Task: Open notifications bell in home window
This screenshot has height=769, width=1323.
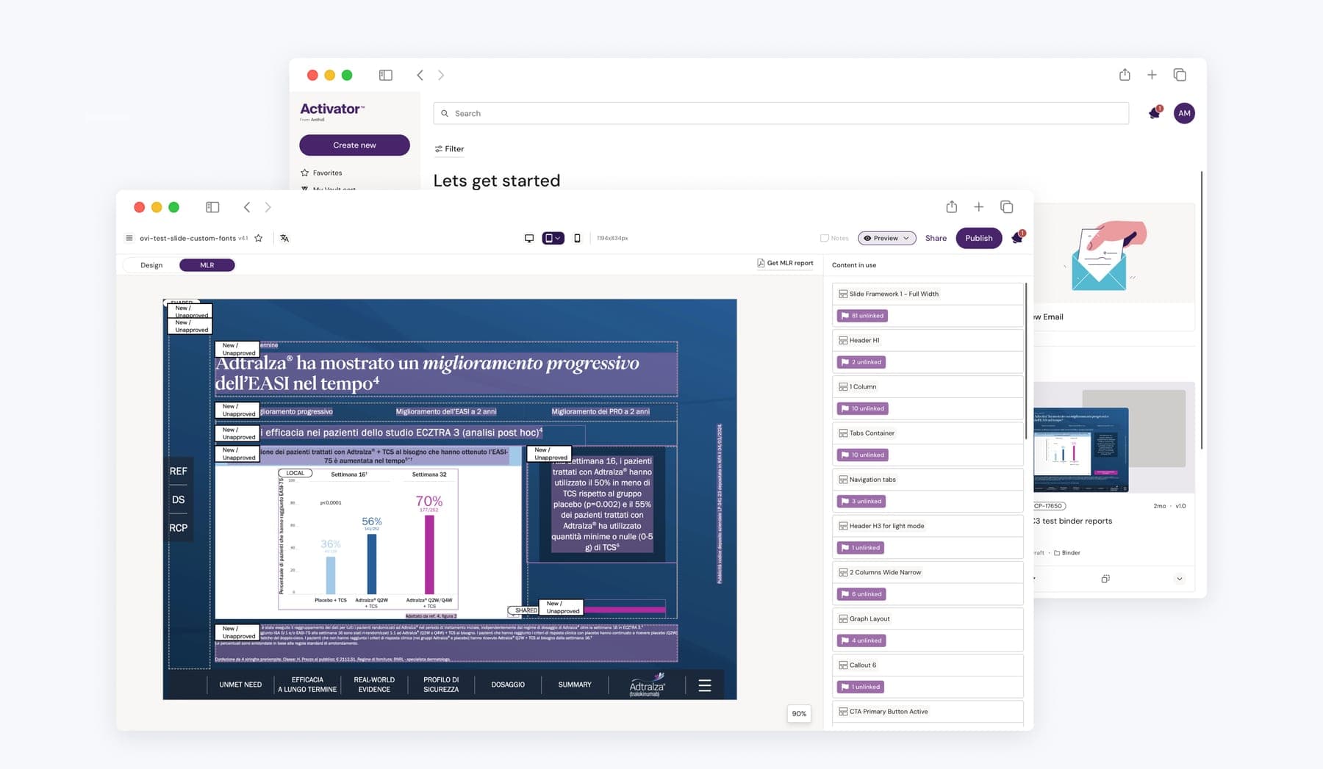Action: 1155,112
